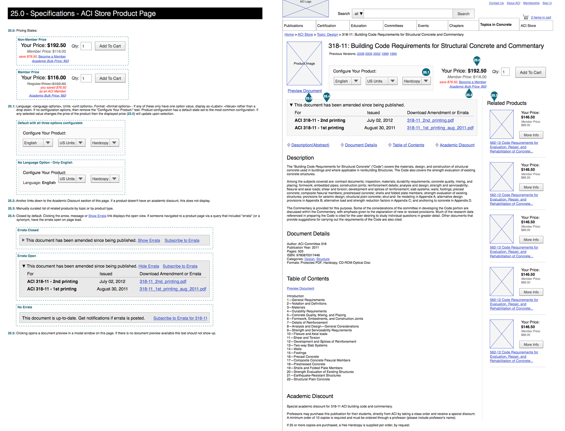Open previous version 2008 link
This screenshot has width=565, height=431.
coord(360,54)
